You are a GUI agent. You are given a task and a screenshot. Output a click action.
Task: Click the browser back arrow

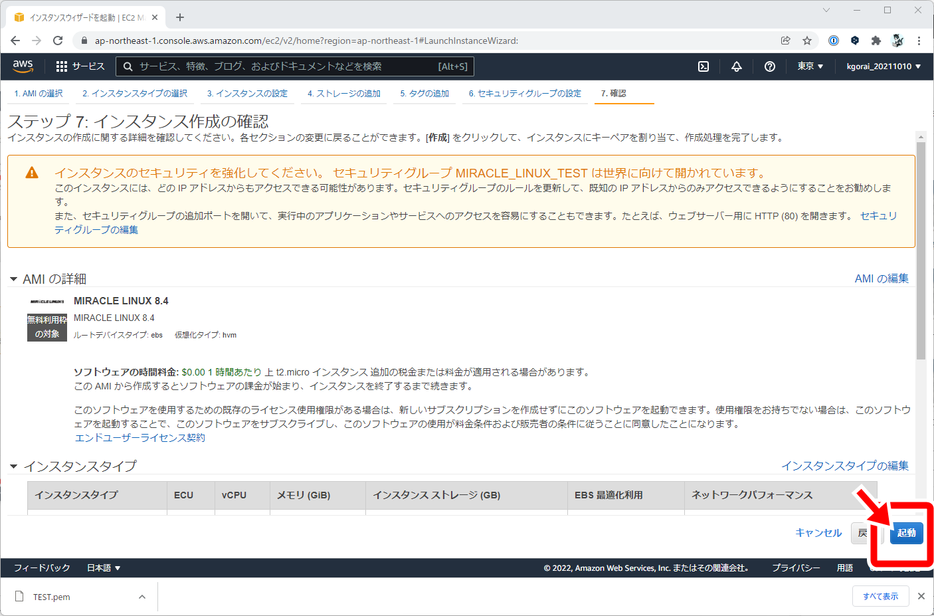[x=15, y=41]
